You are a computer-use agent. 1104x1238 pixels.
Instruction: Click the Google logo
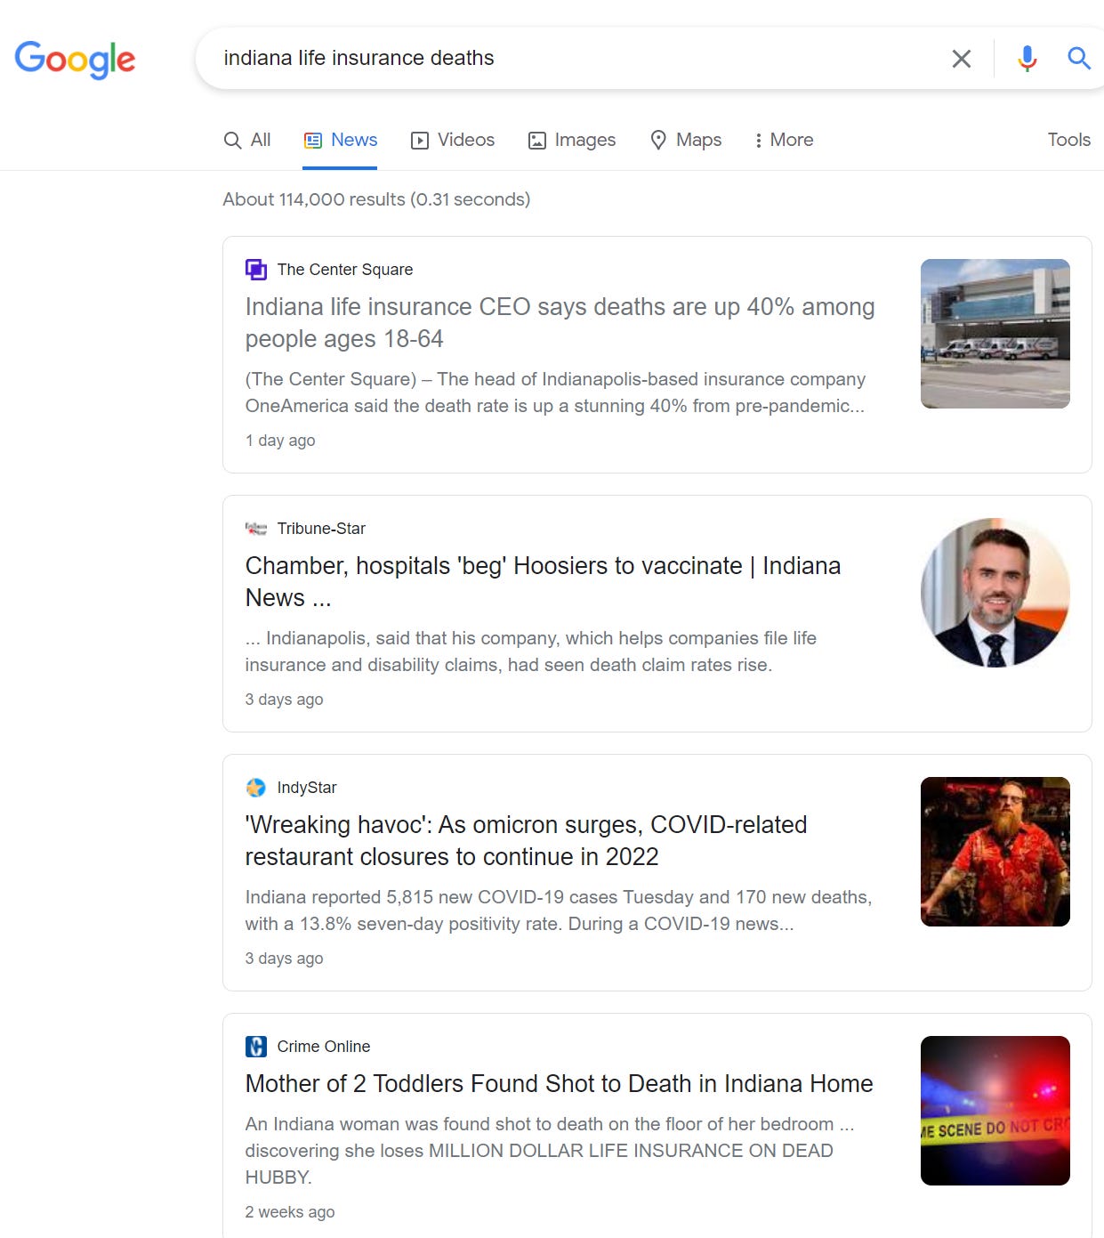[75, 60]
